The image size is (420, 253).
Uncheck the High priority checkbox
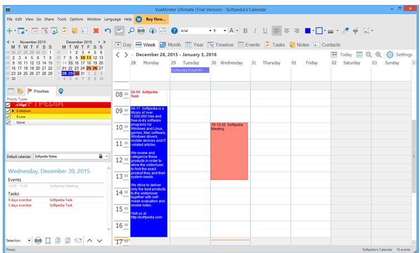point(8,105)
